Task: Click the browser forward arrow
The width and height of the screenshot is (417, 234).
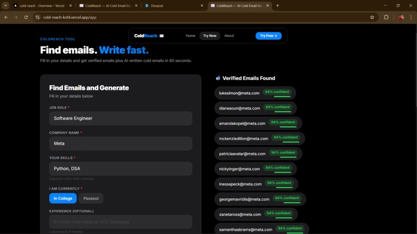Action: (x=16, y=17)
